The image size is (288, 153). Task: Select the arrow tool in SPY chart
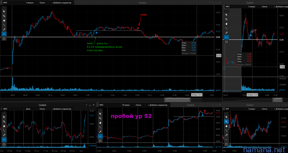point(226,135)
